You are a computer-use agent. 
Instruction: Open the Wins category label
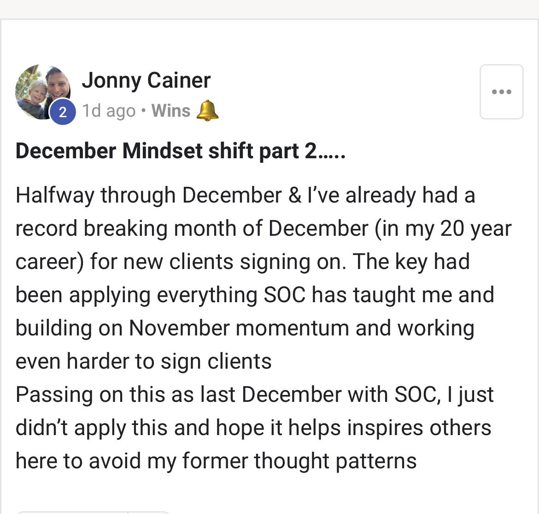coord(171,111)
